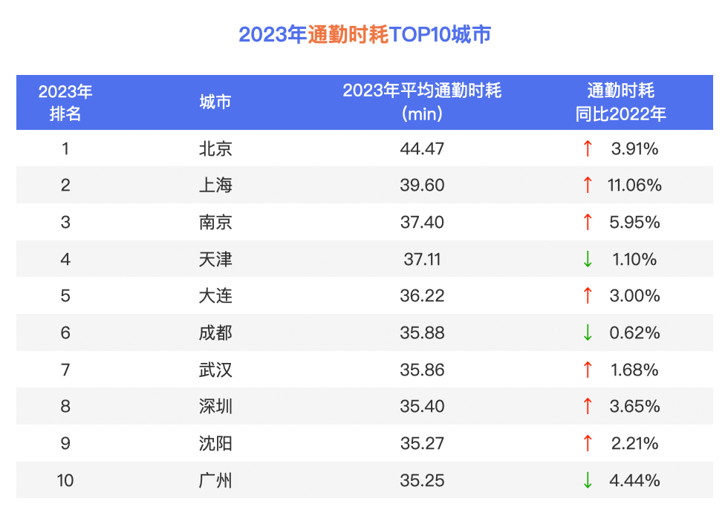Click rank number 7 in 武汉 row
This screenshot has width=728, height=521.
(65, 370)
